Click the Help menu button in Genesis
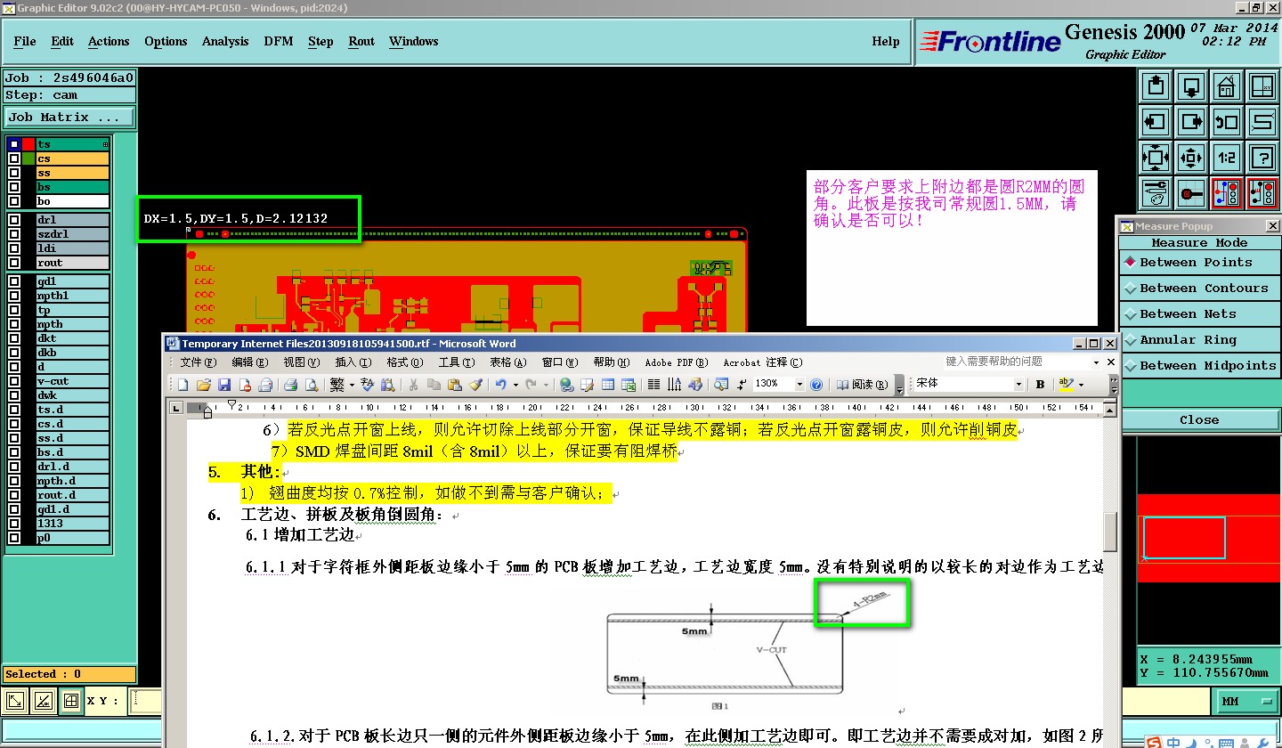The image size is (1282, 748). pos(885,41)
